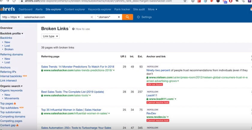Open Lost under Referring domains
The width and height of the screenshot is (252, 130).
(x=7, y=62)
